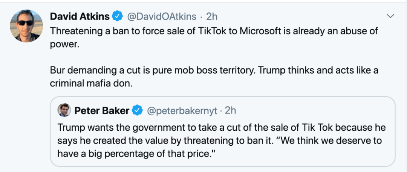Click verified badge beside Peter Baker
407x172 pixels.
(138, 110)
